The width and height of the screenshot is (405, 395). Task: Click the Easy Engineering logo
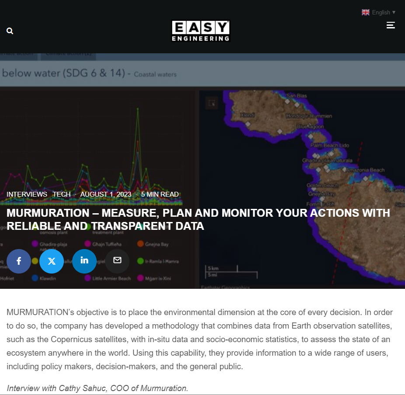pos(201,31)
